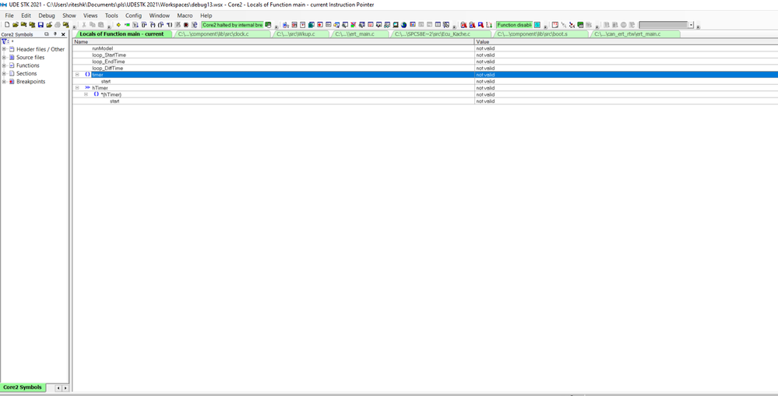This screenshot has height=396, width=778.
Task: Open the Config menu
Action: [133, 16]
